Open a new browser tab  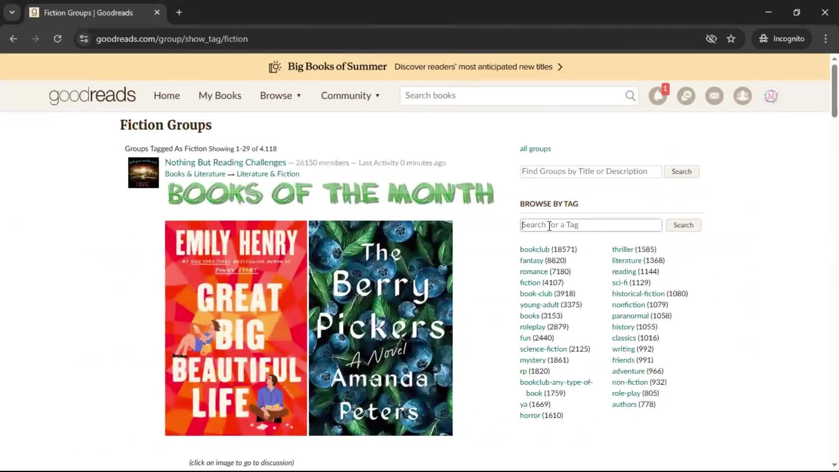[x=179, y=13]
